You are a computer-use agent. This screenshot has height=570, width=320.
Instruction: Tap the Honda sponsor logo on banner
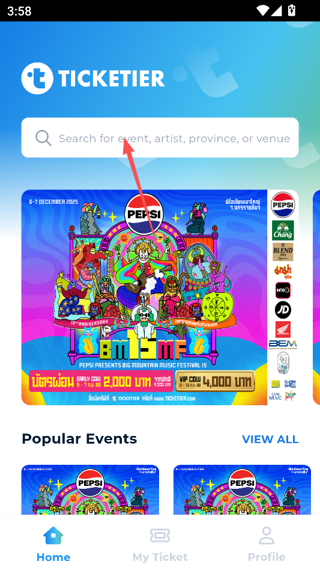[283, 329]
